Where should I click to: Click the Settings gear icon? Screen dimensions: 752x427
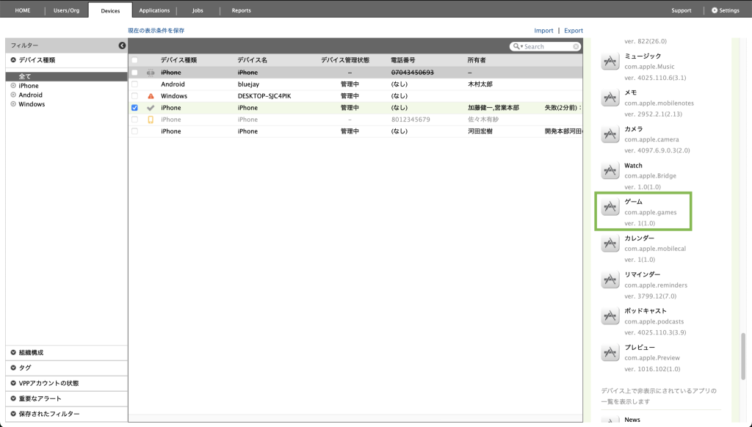[x=715, y=10]
